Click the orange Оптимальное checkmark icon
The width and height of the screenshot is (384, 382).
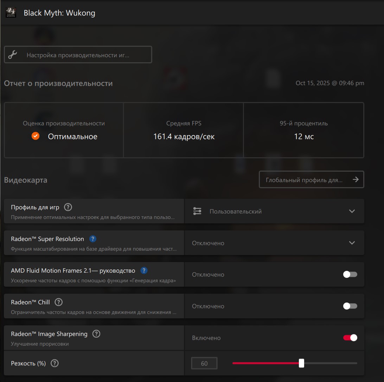[36, 136]
